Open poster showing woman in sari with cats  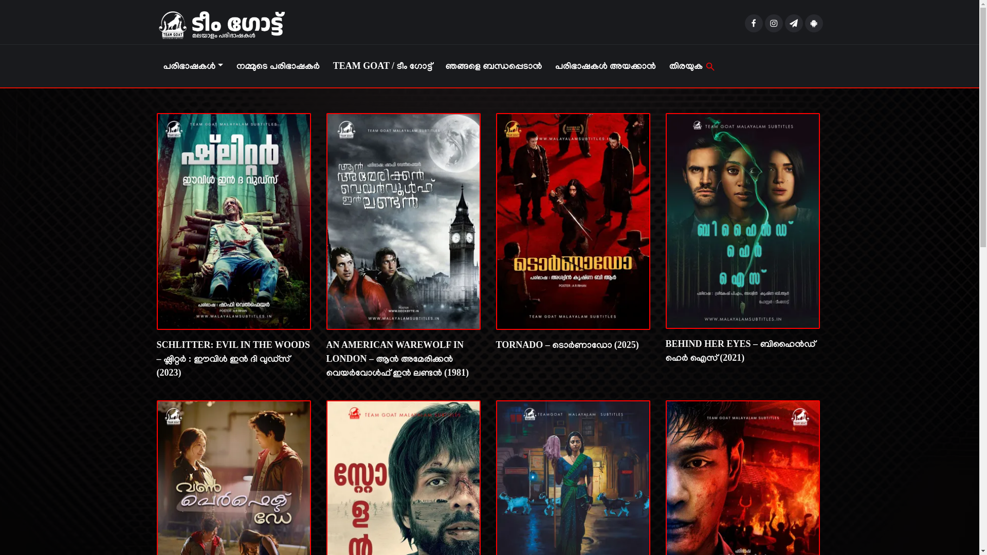(x=573, y=477)
